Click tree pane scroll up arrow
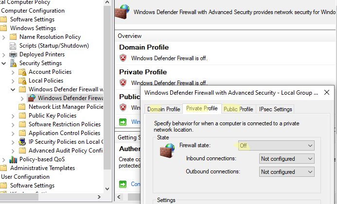Viewport: 337px width, 204px height. 107,2
